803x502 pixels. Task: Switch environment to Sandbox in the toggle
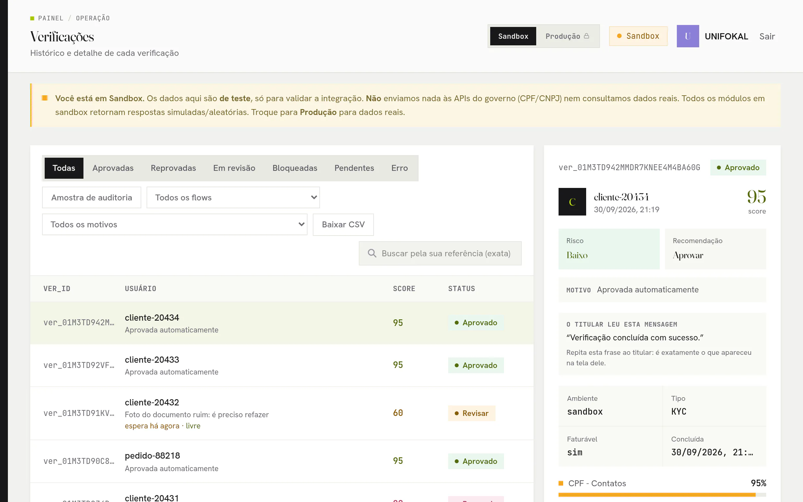click(513, 36)
